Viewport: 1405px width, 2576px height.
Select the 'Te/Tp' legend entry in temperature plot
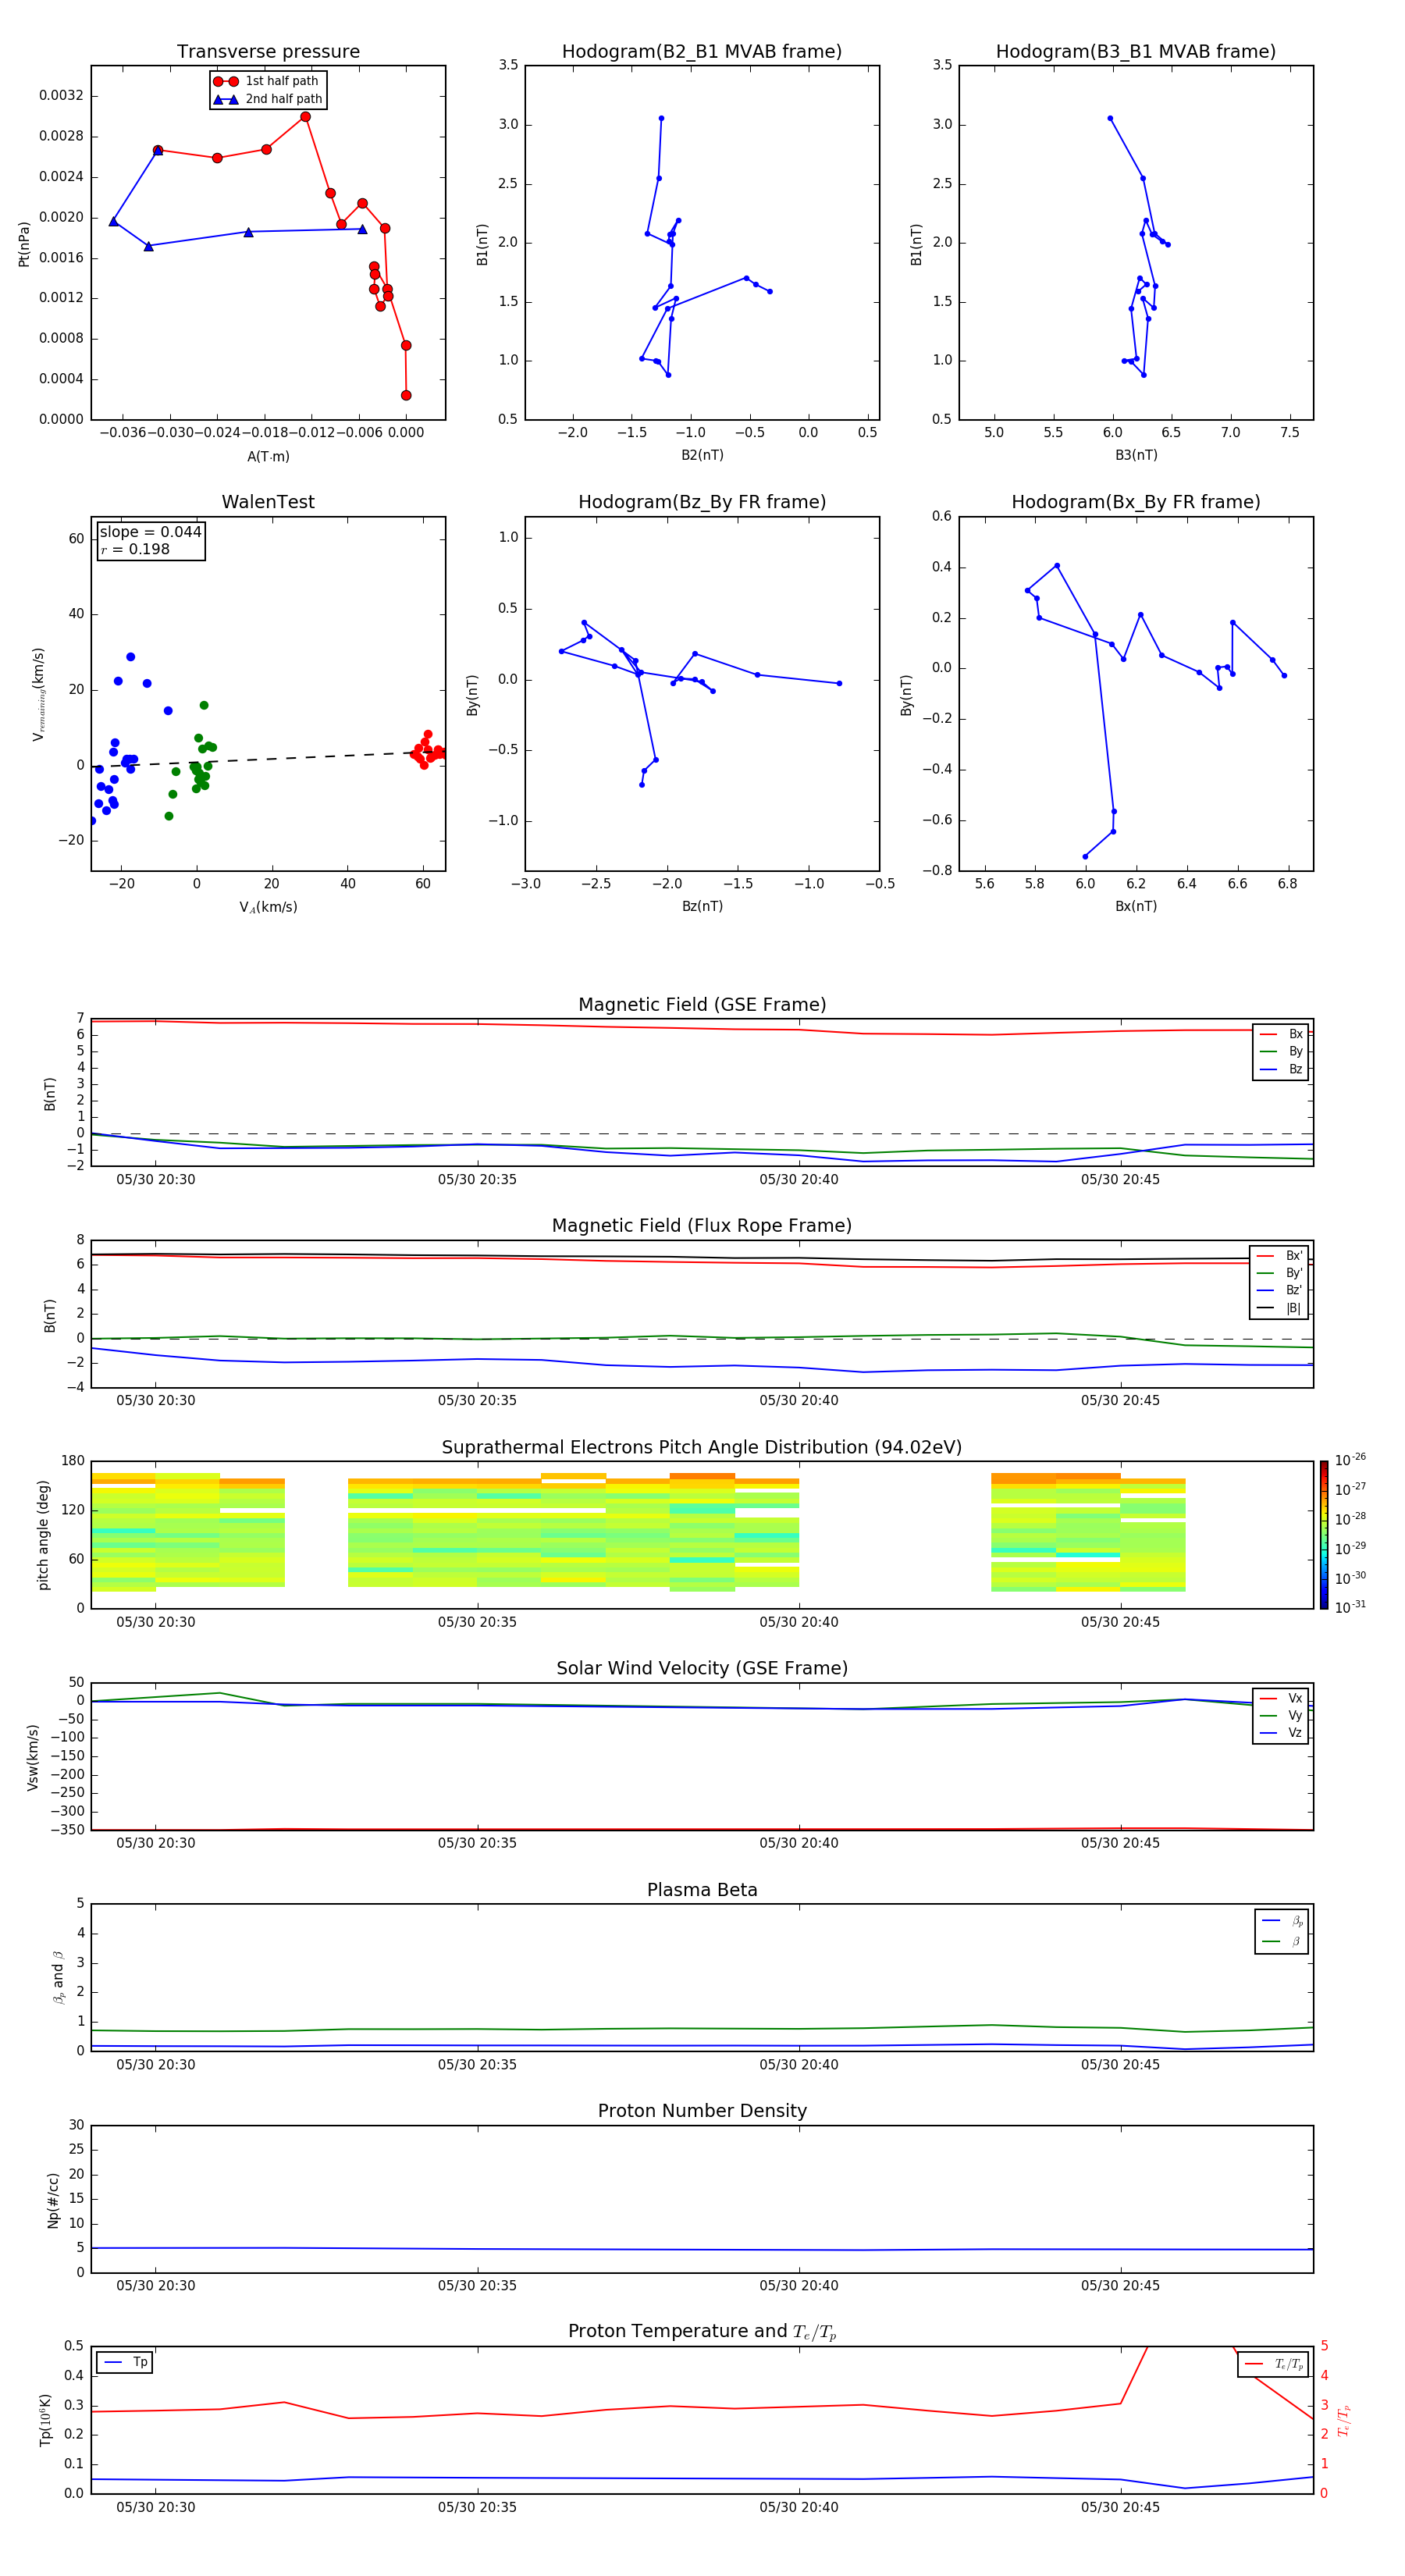[x=1273, y=2364]
